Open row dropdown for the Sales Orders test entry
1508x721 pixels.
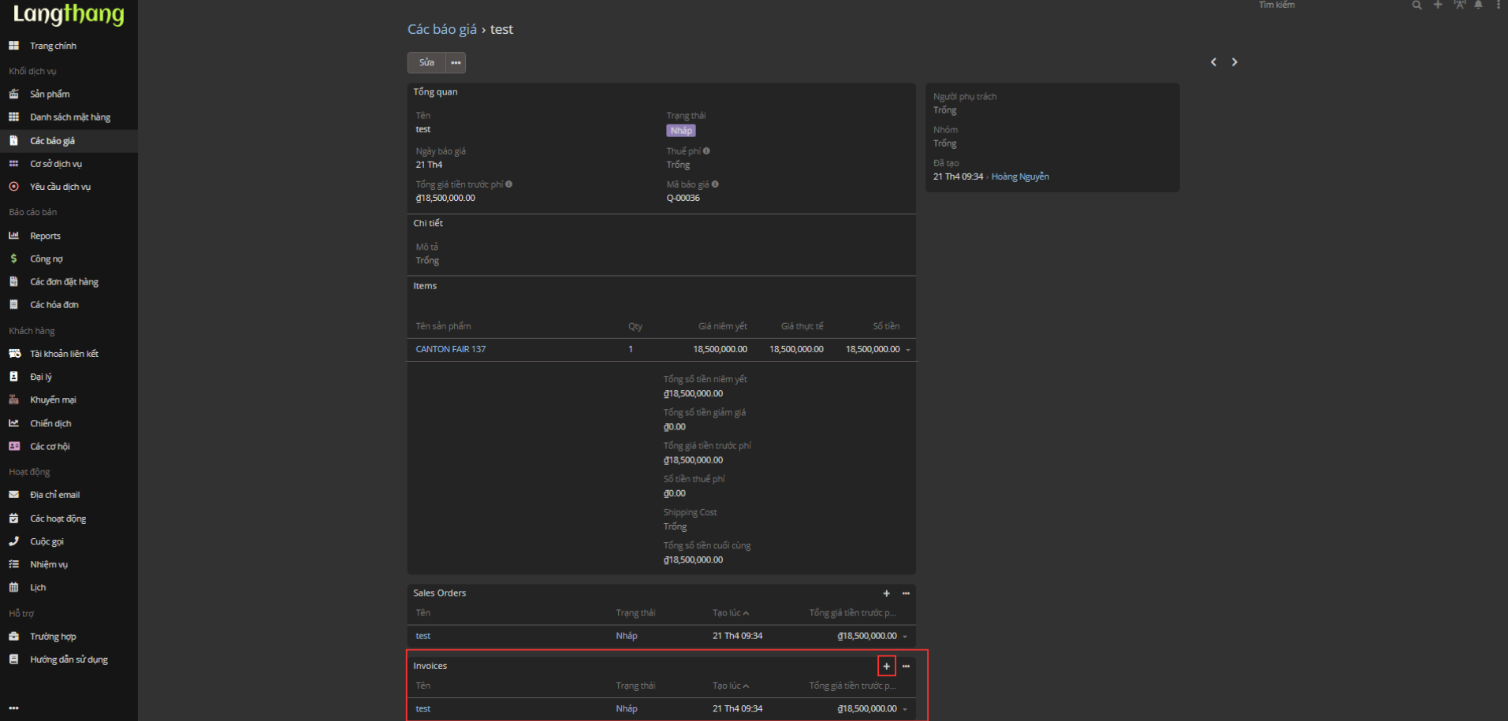pyautogui.click(x=905, y=637)
